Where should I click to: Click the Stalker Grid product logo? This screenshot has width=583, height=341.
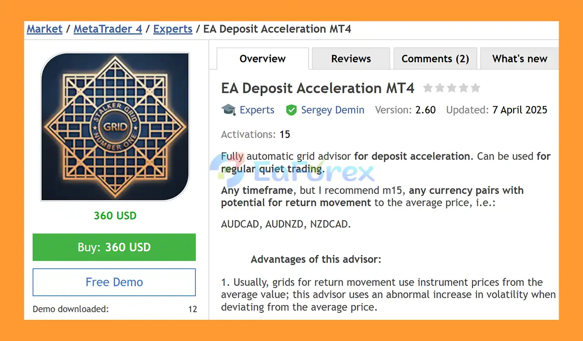(x=115, y=127)
